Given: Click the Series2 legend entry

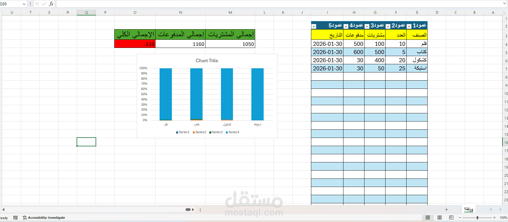Looking at the screenshot, I should tap(199, 132).
